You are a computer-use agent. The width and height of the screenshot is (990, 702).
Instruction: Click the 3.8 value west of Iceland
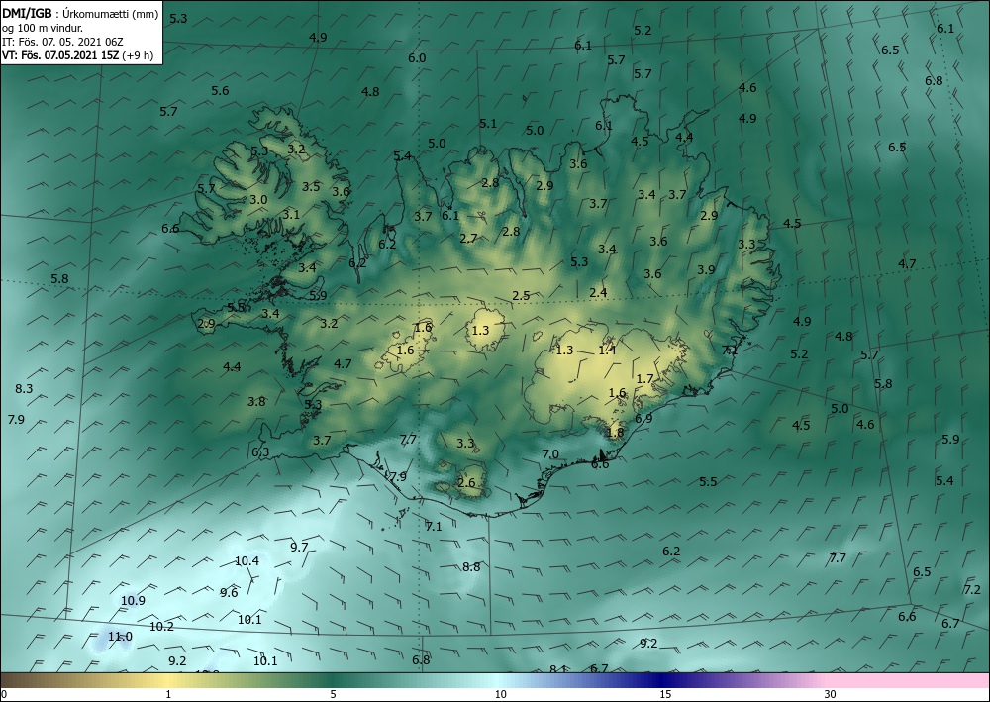coord(256,402)
